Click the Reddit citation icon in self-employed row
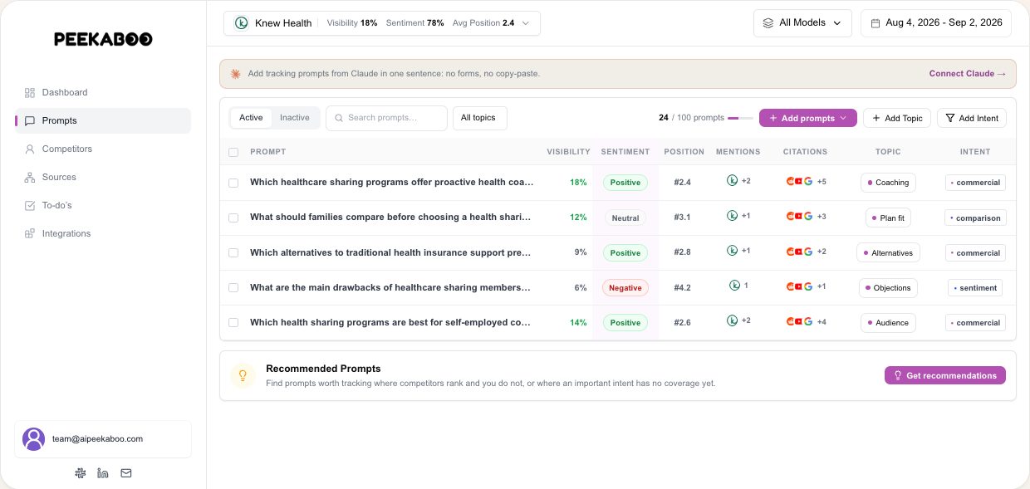 coord(790,320)
